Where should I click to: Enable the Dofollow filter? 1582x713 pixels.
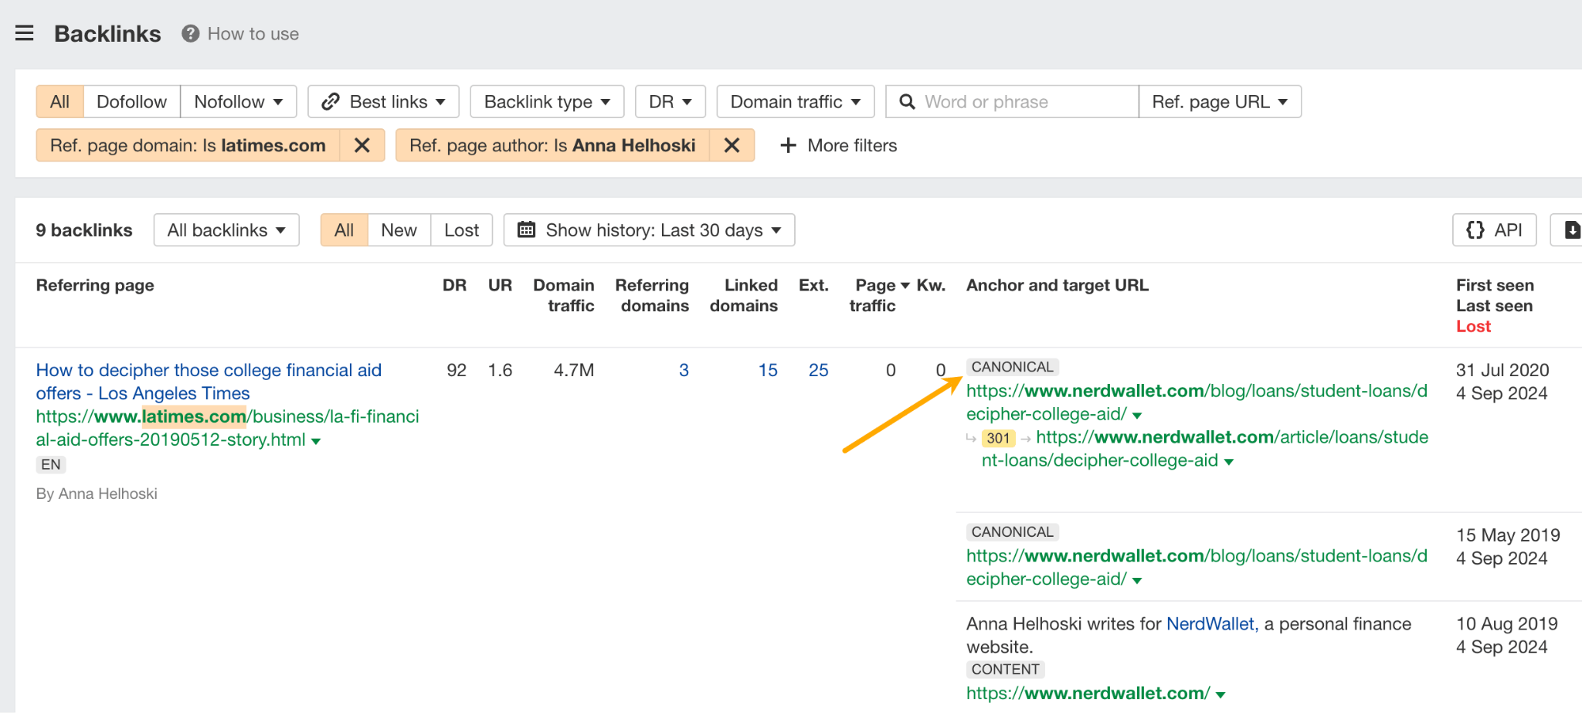click(x=131, y=101)
